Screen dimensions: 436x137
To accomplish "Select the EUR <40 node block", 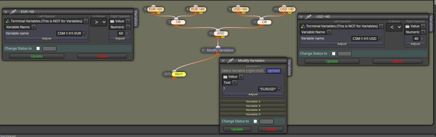I will (198, 9).
